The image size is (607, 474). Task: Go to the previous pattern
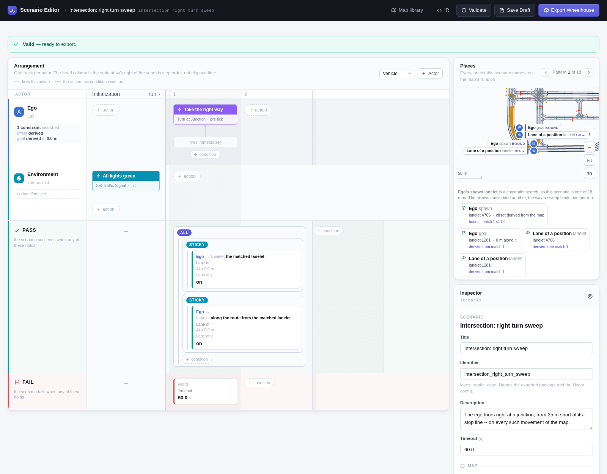(x=546, y=72)
